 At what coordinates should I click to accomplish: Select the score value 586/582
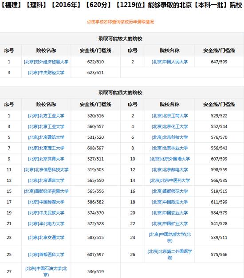click(95, 202)
